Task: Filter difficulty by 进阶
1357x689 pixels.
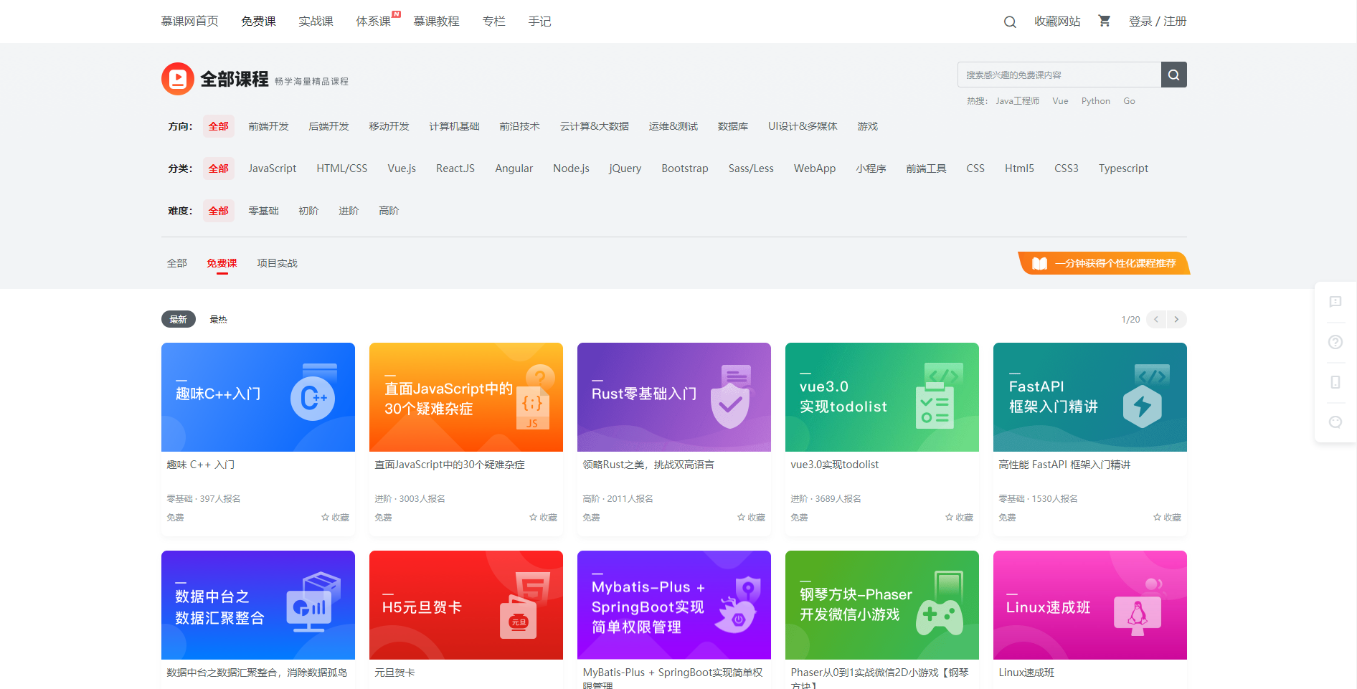Action: coord(349,211)
